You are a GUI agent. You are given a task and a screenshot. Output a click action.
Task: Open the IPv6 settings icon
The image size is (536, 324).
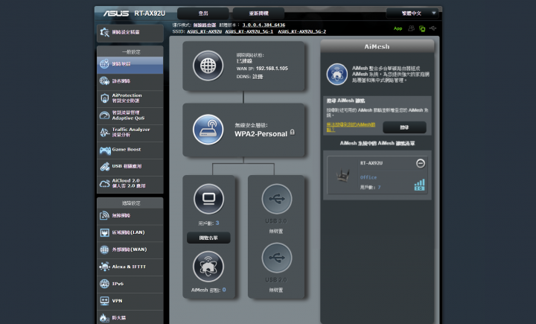(104, 284)
